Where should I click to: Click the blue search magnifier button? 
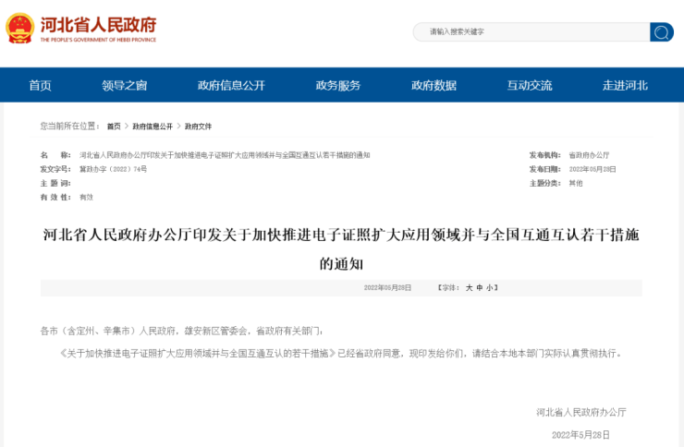tap(661, 32)
